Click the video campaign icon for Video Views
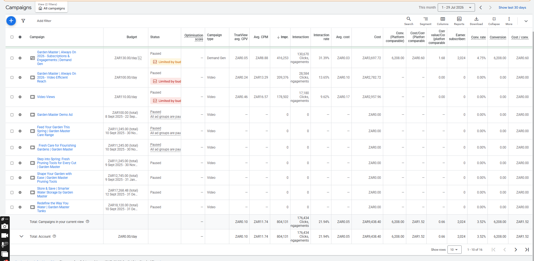Image resolution: width=534 pixels, height=261 pixels. 33,97
